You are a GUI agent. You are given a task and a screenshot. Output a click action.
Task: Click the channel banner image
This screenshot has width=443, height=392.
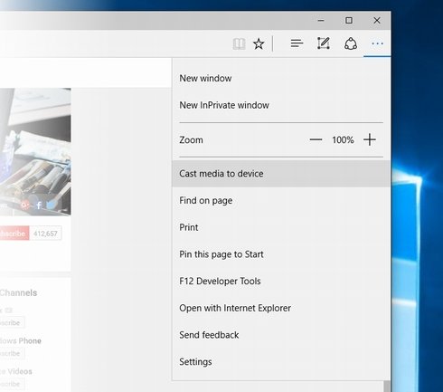pyautogui.click(x=35, y=151)
